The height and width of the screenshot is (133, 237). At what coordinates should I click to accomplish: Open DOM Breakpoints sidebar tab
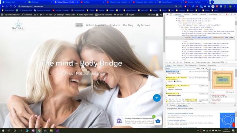(191, 65)
